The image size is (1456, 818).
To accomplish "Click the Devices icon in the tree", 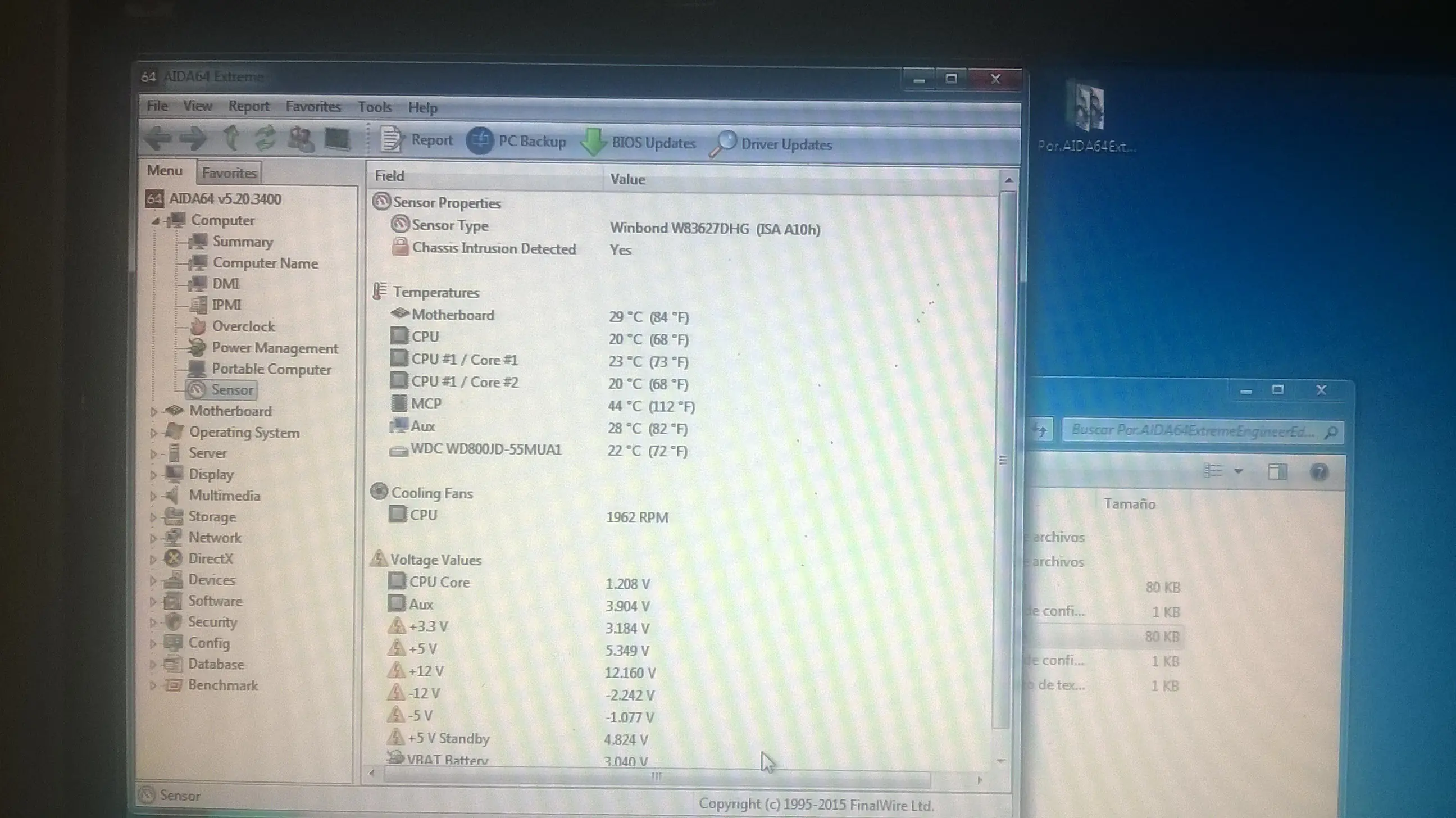I will point(173,579).
